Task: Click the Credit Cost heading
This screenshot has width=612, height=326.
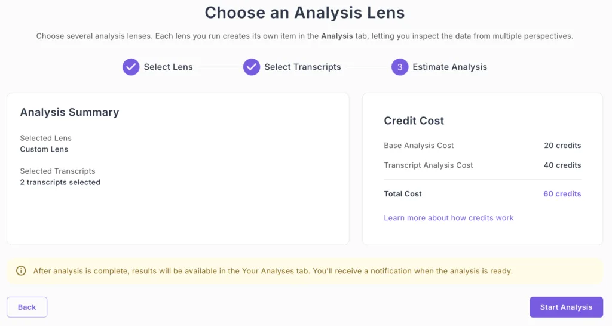Action: click(414, 121)
